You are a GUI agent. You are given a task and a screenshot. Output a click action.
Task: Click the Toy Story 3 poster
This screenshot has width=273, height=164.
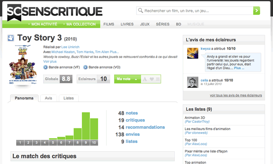pyautogui.click(x=22, y=65)
